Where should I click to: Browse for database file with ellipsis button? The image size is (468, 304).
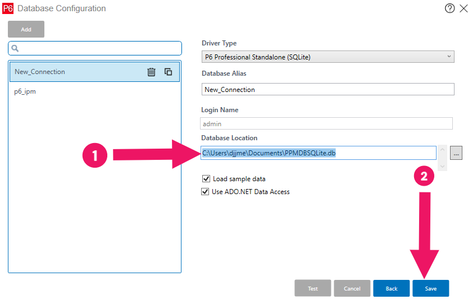456,153
